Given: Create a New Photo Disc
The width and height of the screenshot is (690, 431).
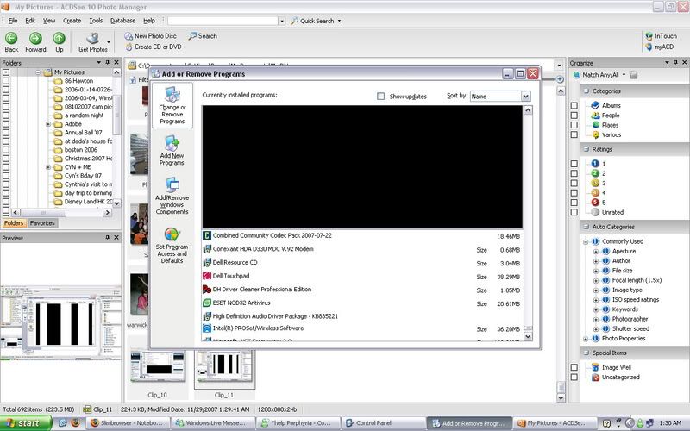Looking at the screenshot, I should pos(150,36).
